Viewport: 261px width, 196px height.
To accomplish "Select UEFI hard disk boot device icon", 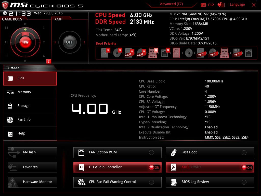I will click(106, 53).
